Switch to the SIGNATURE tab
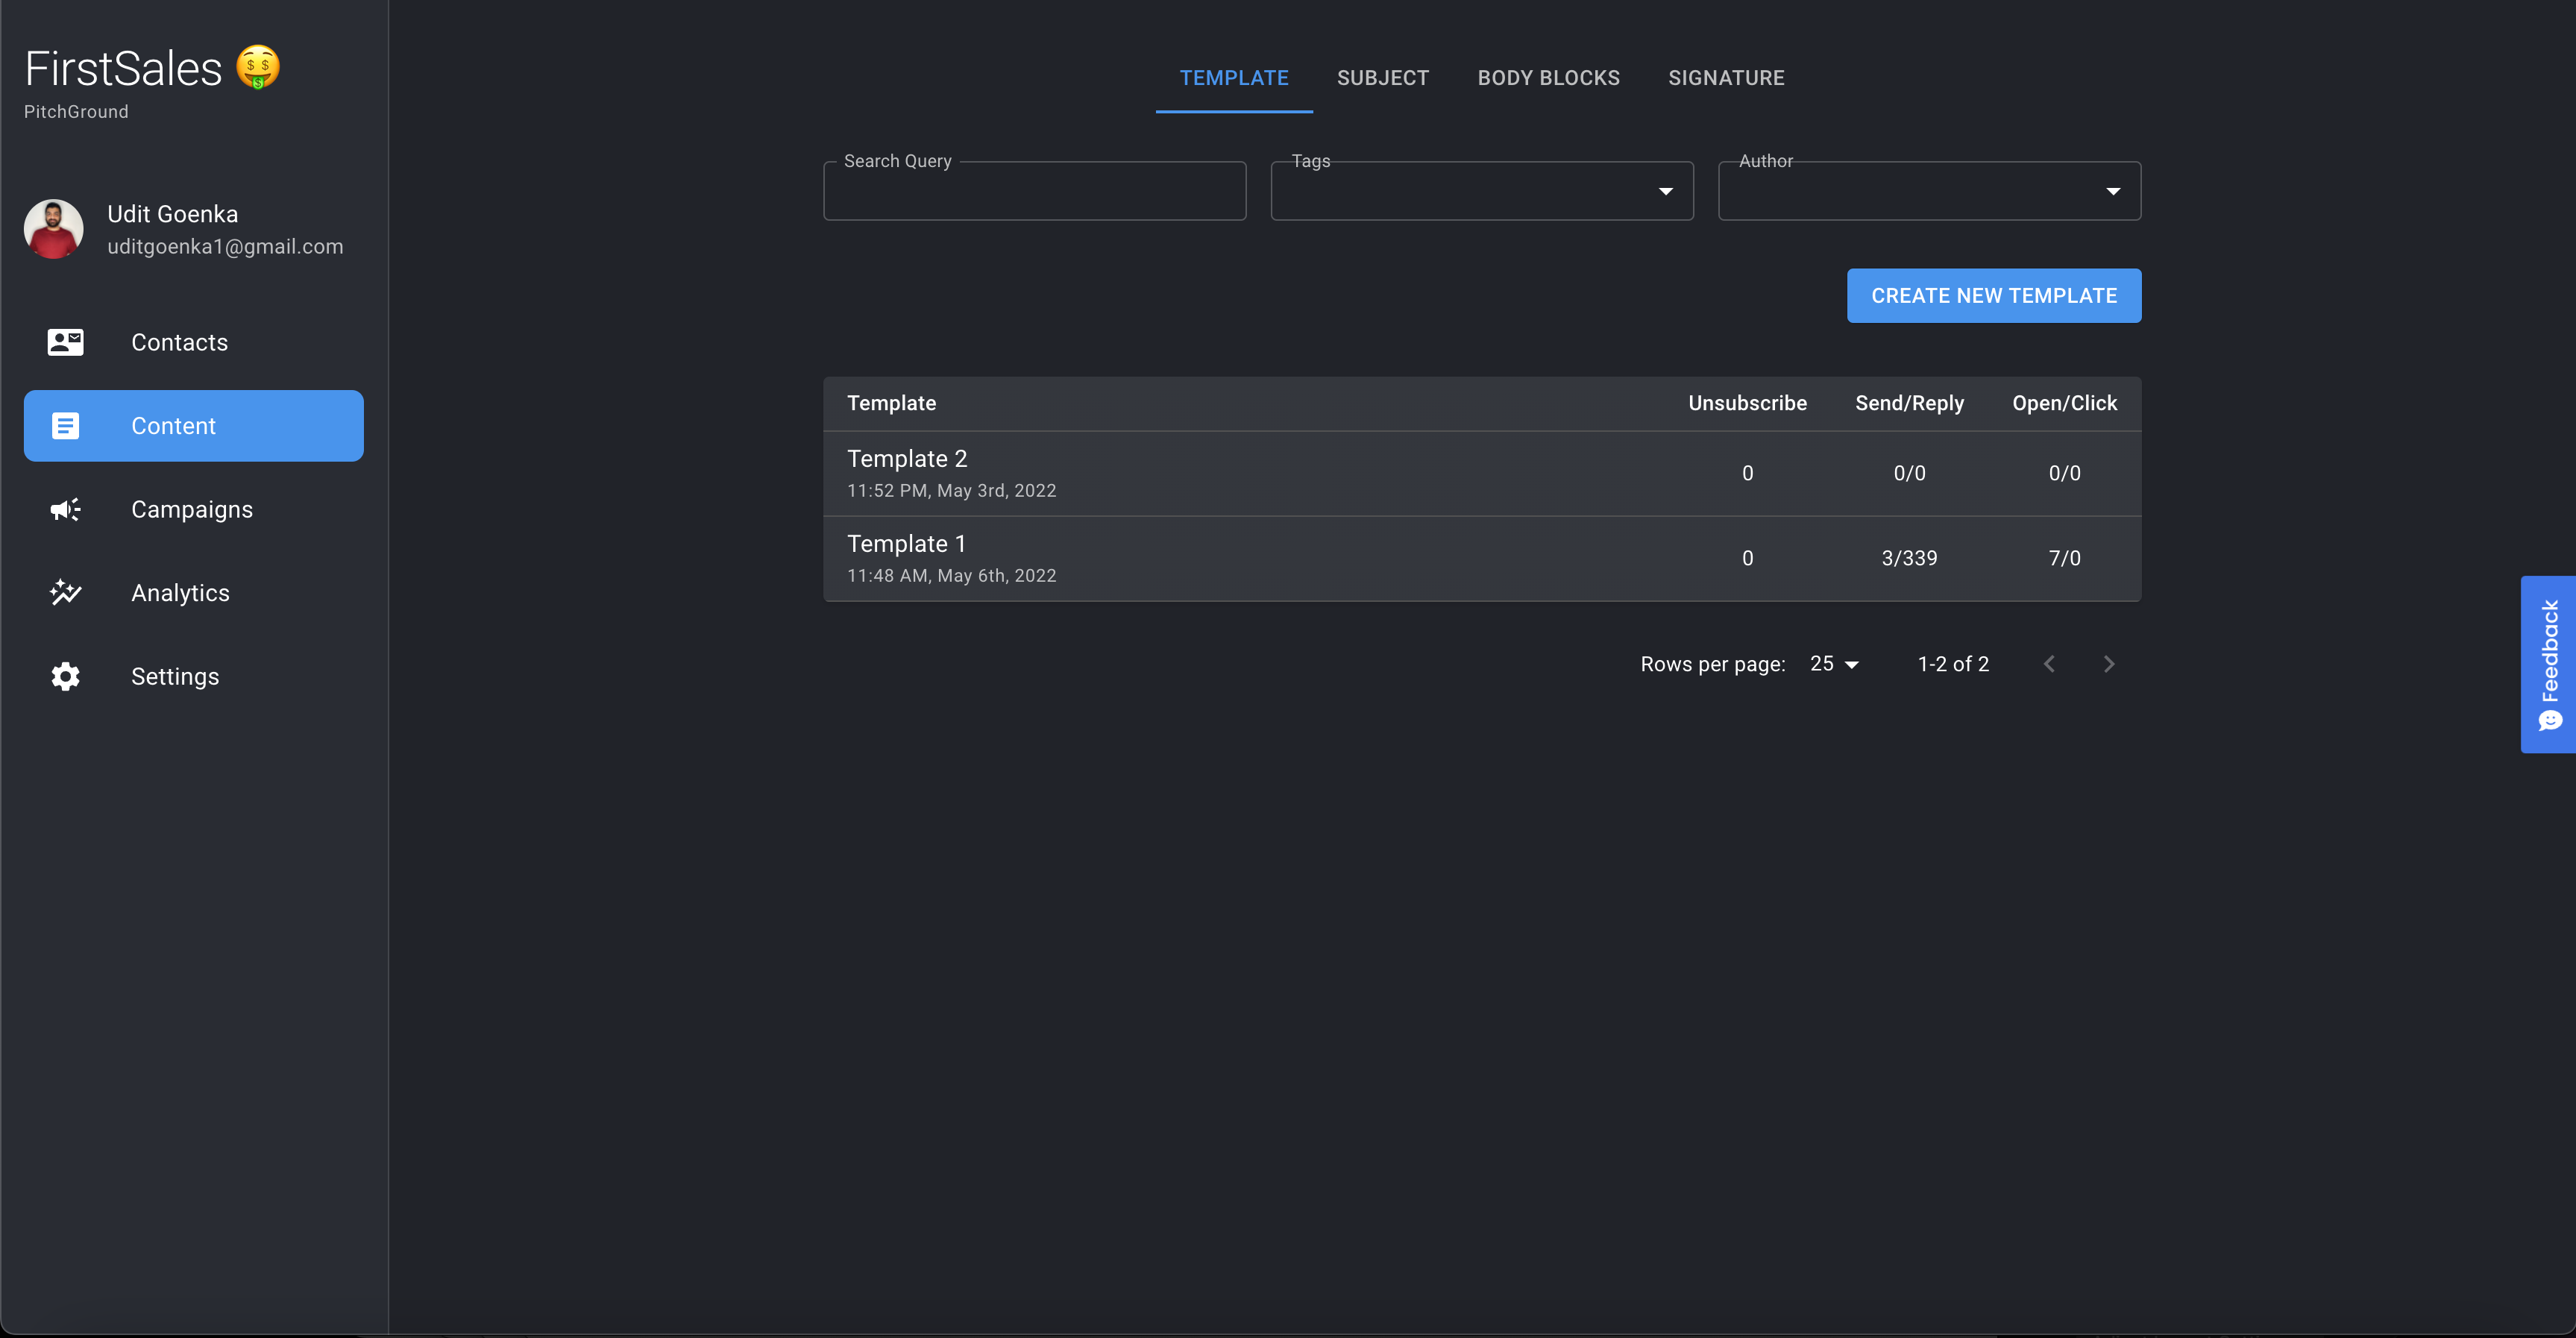 1726,77
